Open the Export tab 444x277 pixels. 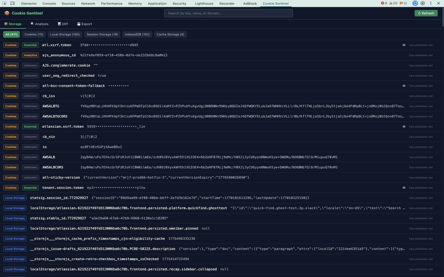click(85, 24)
